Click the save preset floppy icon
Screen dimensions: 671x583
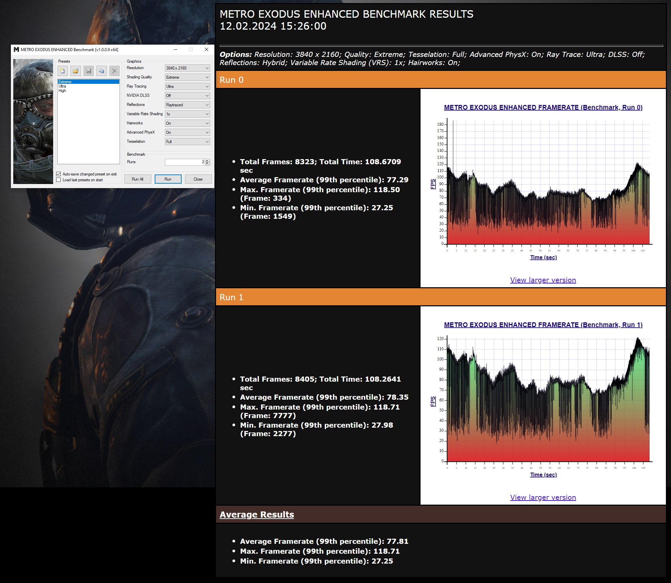pos(89,71)
